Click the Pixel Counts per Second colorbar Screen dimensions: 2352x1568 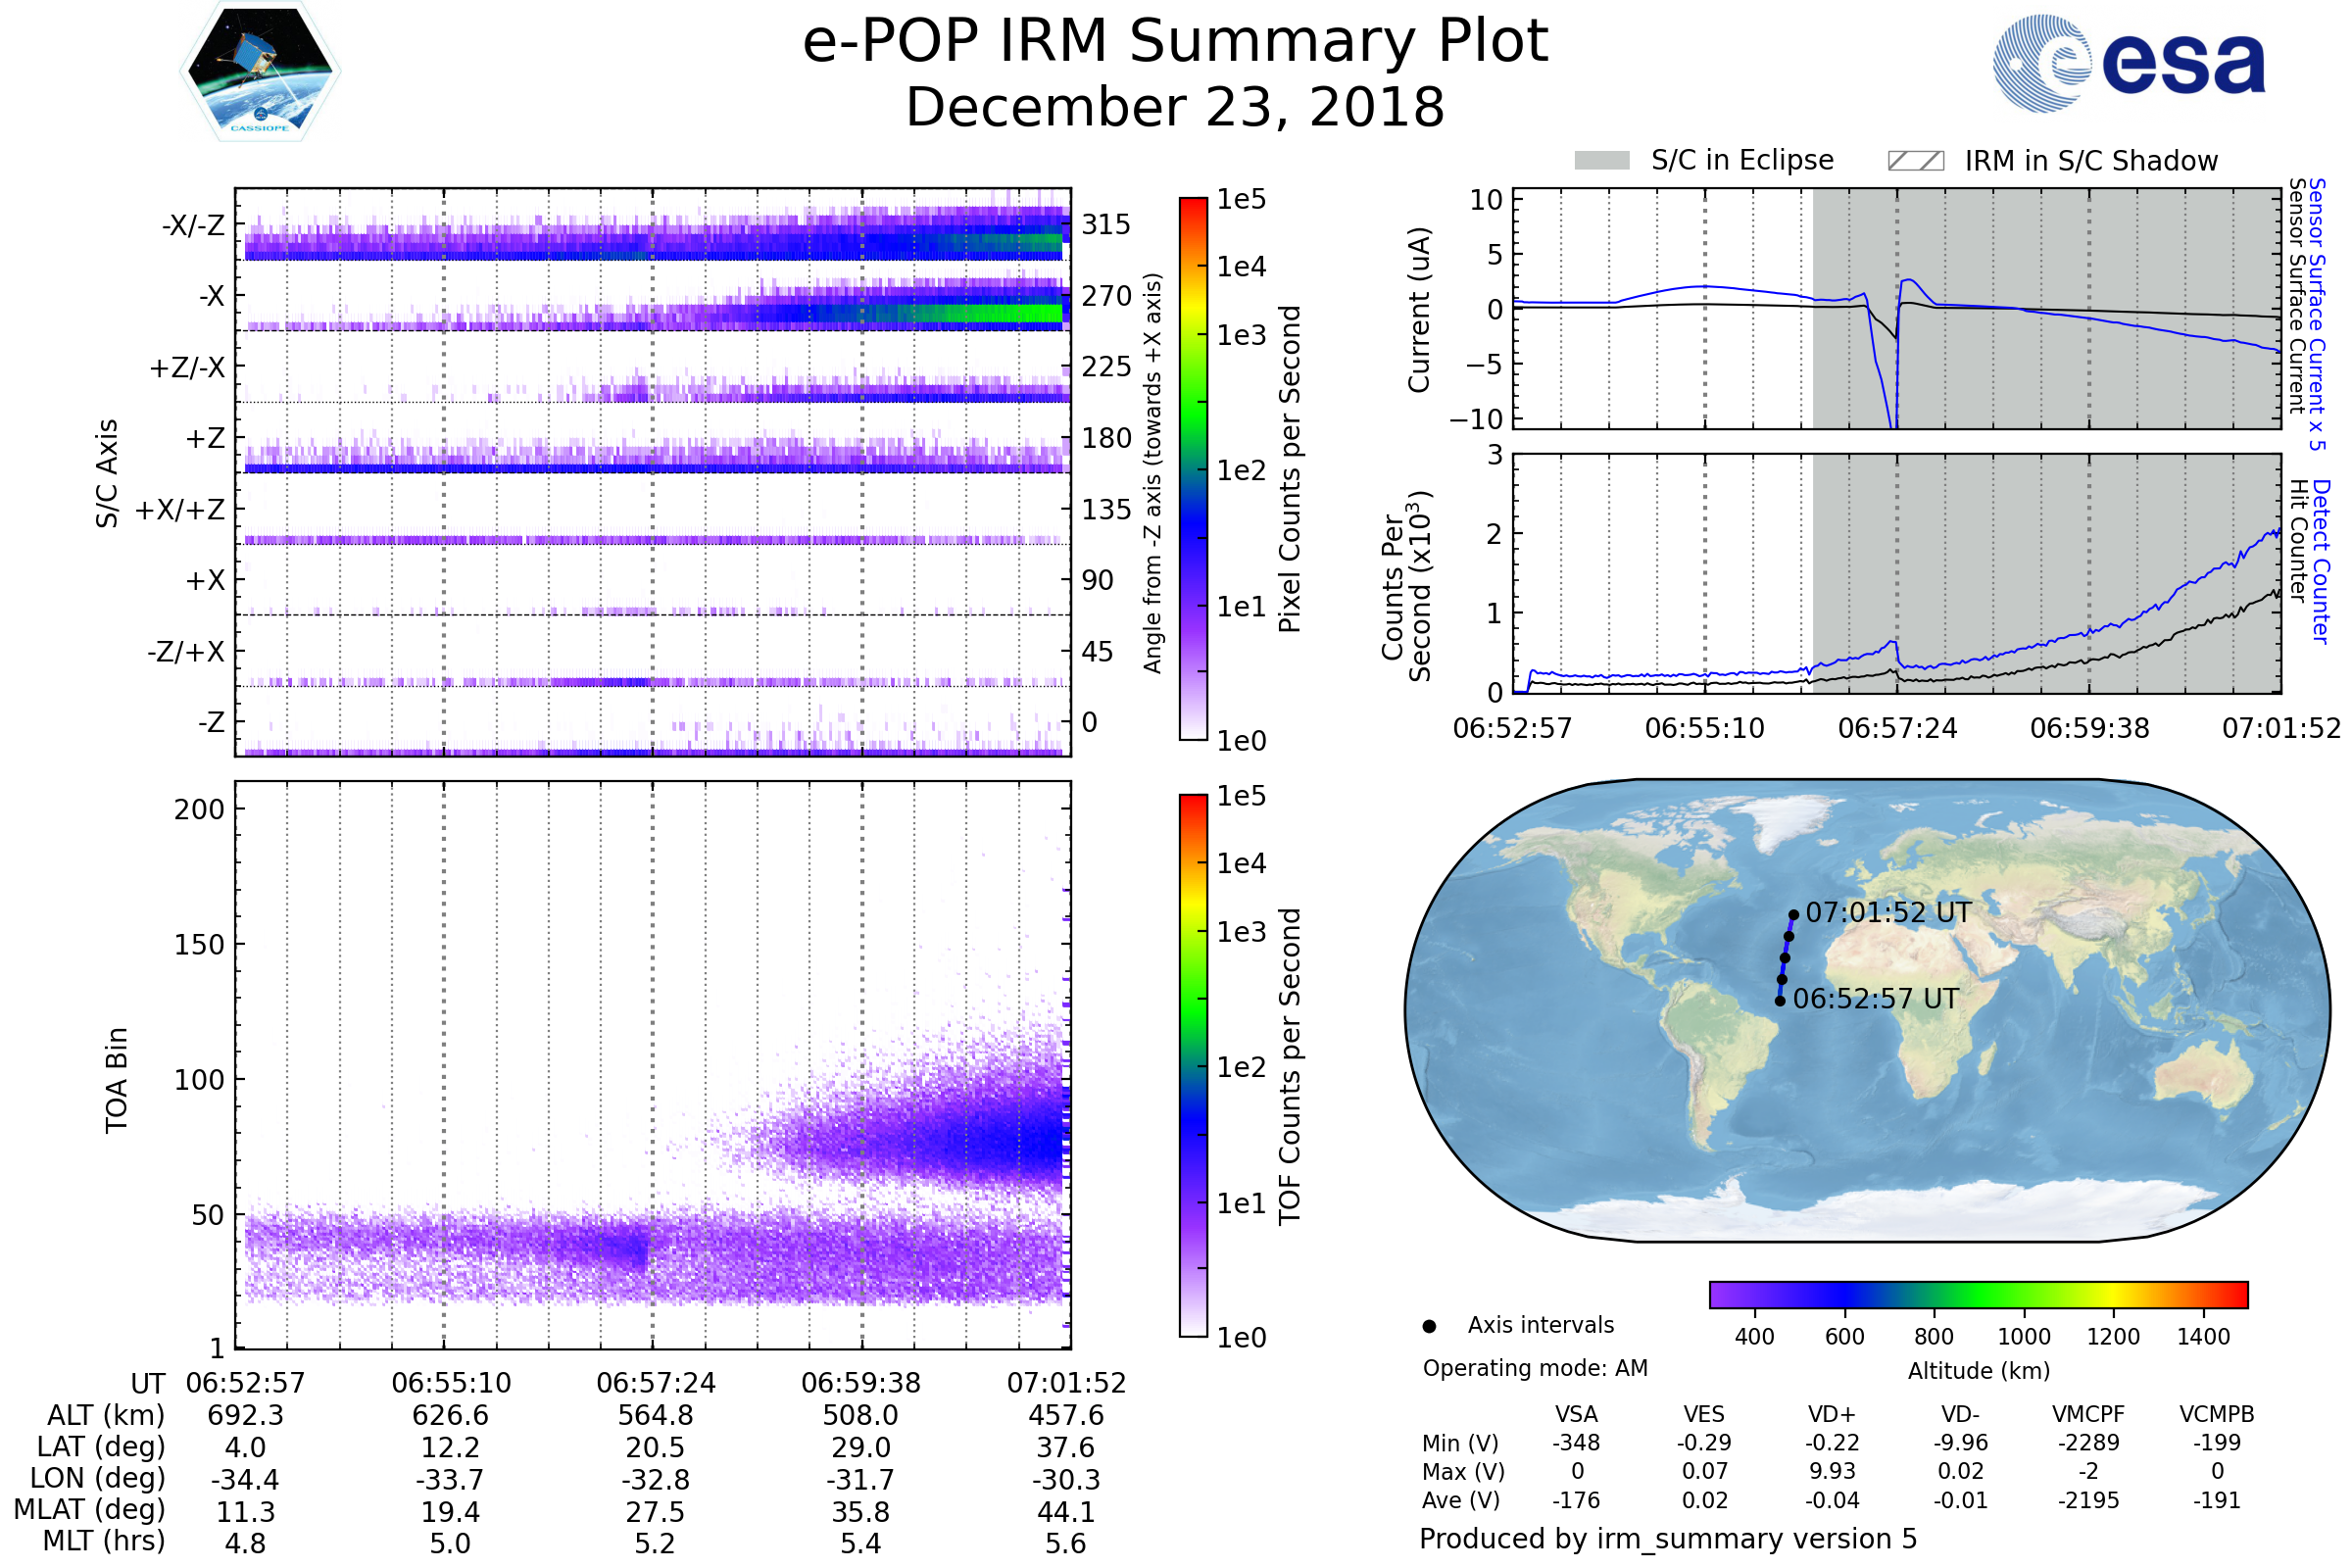tap(1193, 468)
